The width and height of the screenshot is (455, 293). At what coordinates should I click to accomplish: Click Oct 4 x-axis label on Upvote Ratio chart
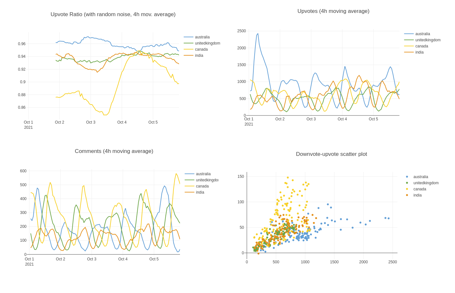(122, 122)
